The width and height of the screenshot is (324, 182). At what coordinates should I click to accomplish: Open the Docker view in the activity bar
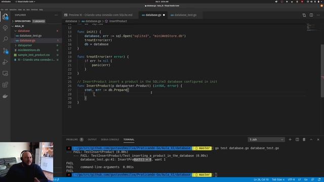click(5, 96)
